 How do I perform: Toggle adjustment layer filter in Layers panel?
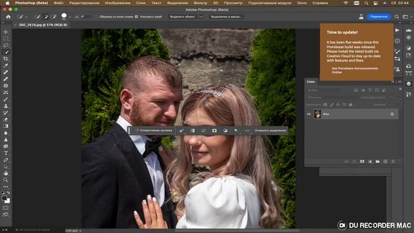click(x=363, y=91)
